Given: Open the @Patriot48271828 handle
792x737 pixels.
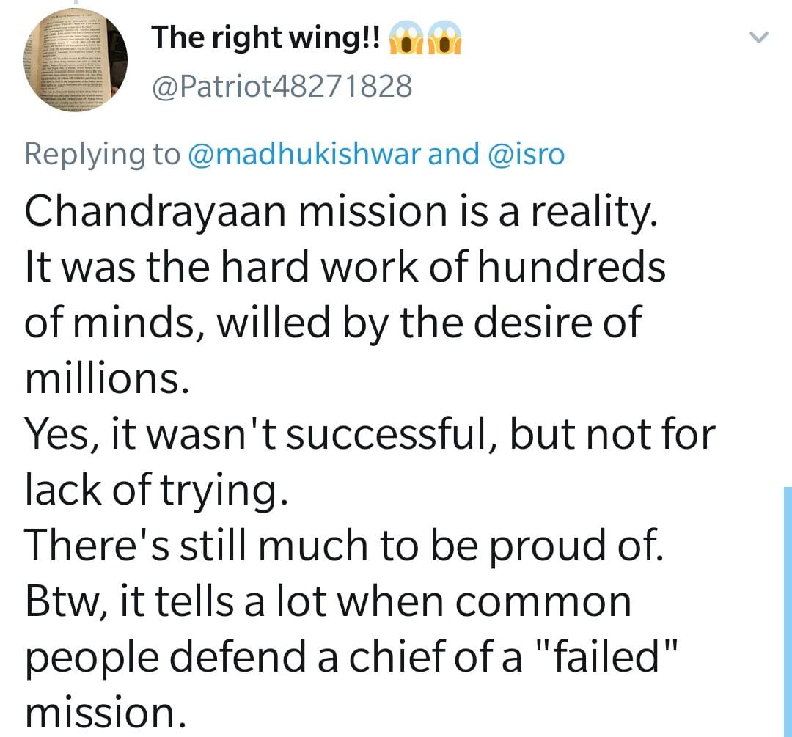Looking at the screenshot, I should click(x=282, y=87).
